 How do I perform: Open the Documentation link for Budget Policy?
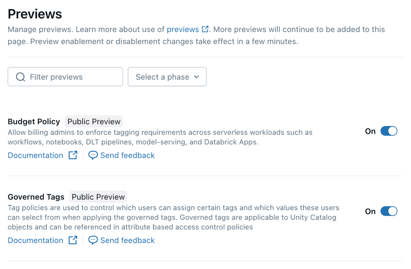35,155
